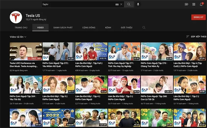Image resolution: width=207 pixels, height=128 pixels.
Task: Open the 1:20:14 Tập 268 thumbnail
Action: [157, 84]
